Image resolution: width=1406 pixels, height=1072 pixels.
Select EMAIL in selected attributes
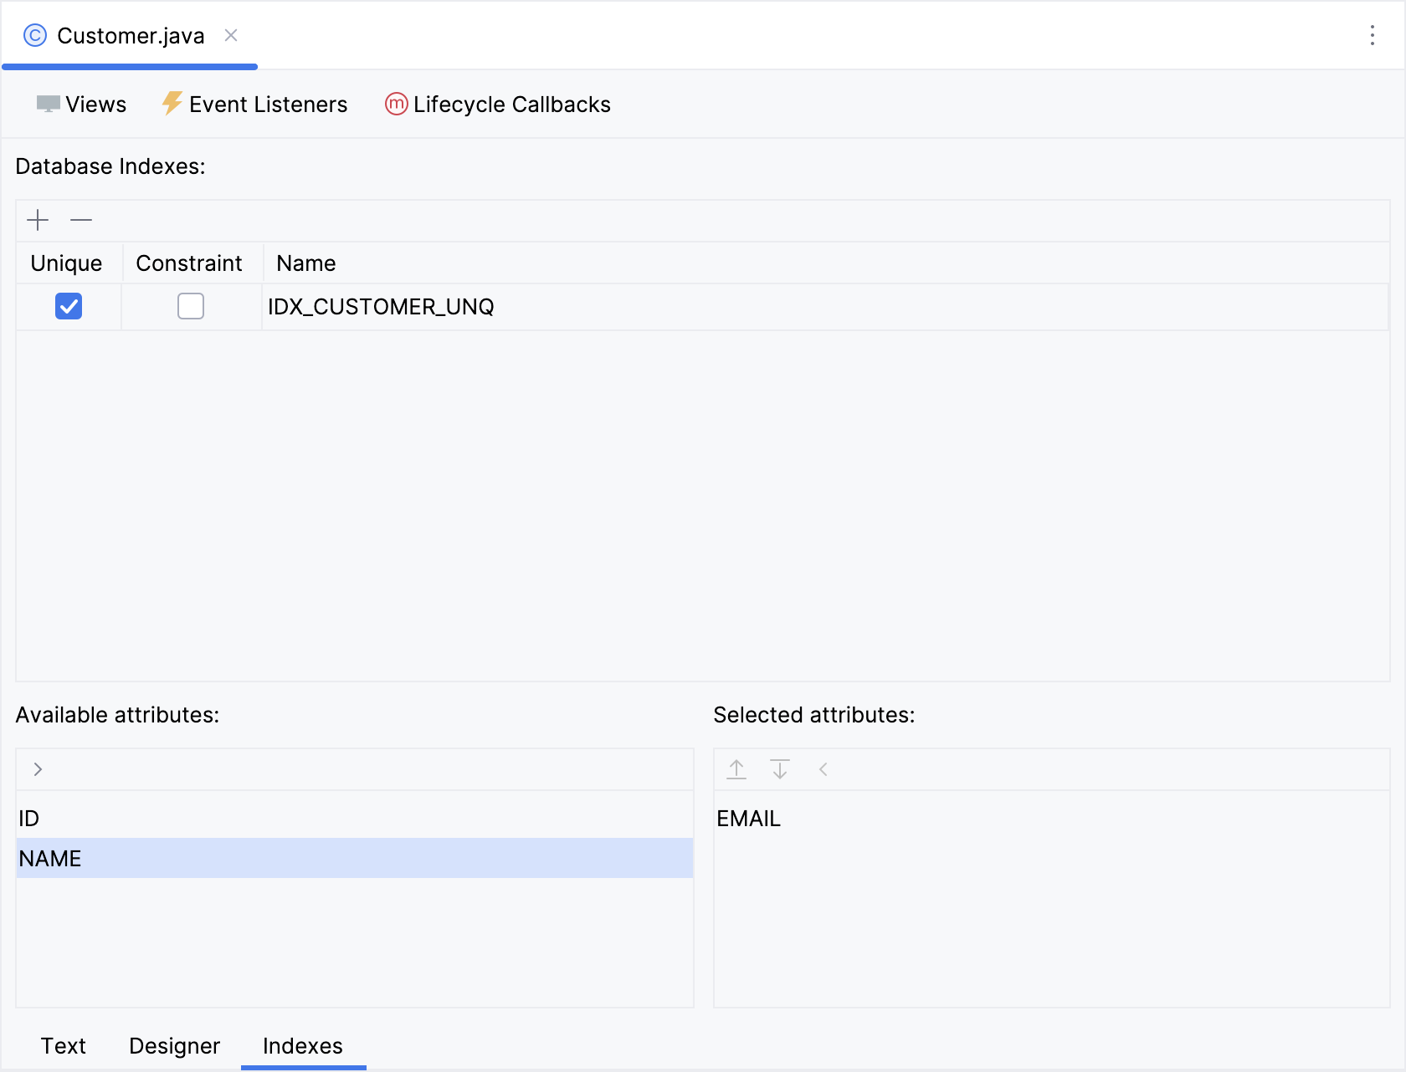748,819
